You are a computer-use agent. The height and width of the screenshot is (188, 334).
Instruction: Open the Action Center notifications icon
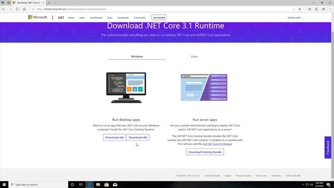click(x=329, y=184)
